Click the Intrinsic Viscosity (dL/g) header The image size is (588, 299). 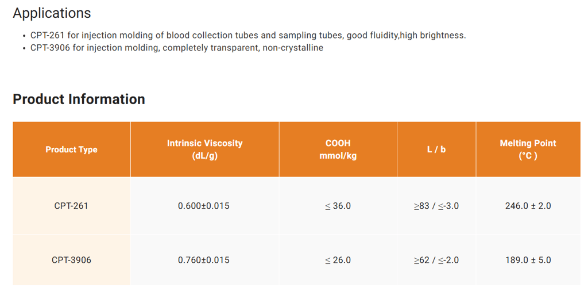205,149
